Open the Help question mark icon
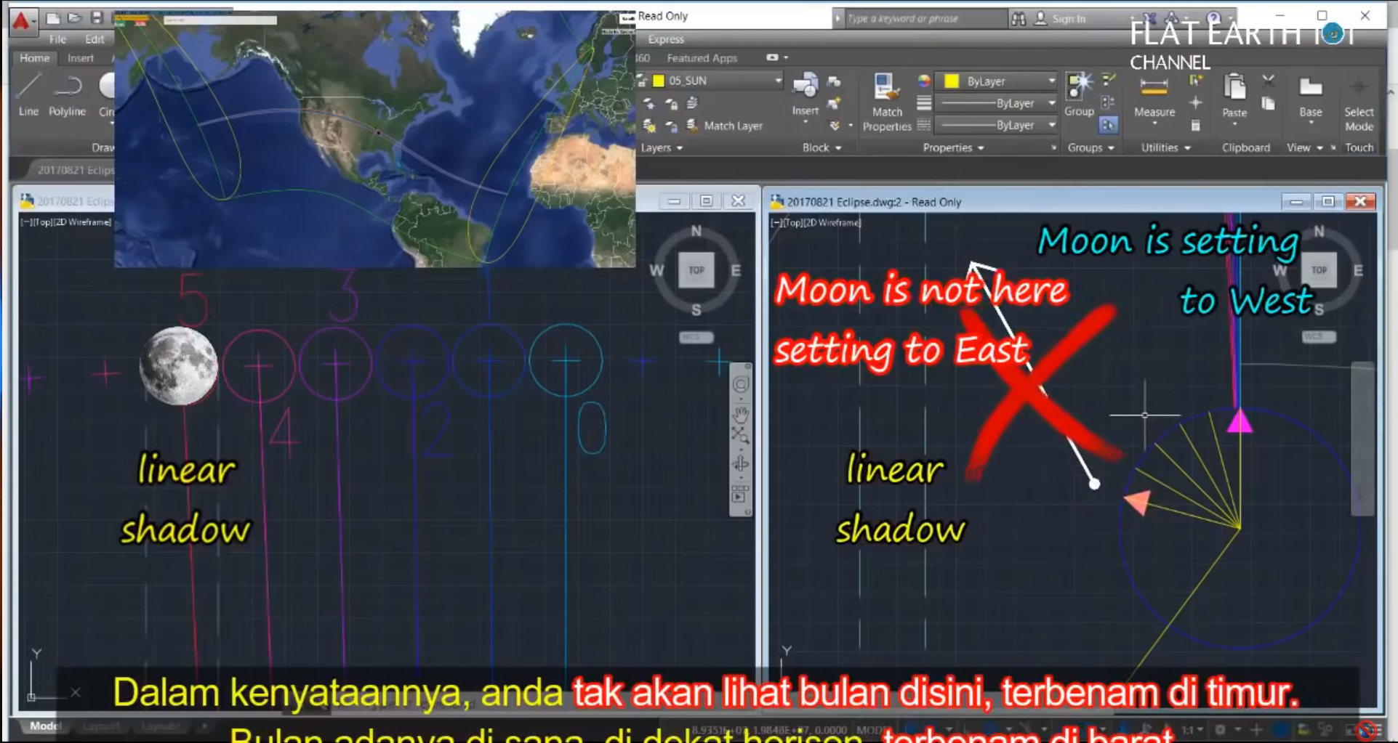1398x743 pixels. click(x=1213, y=18)
